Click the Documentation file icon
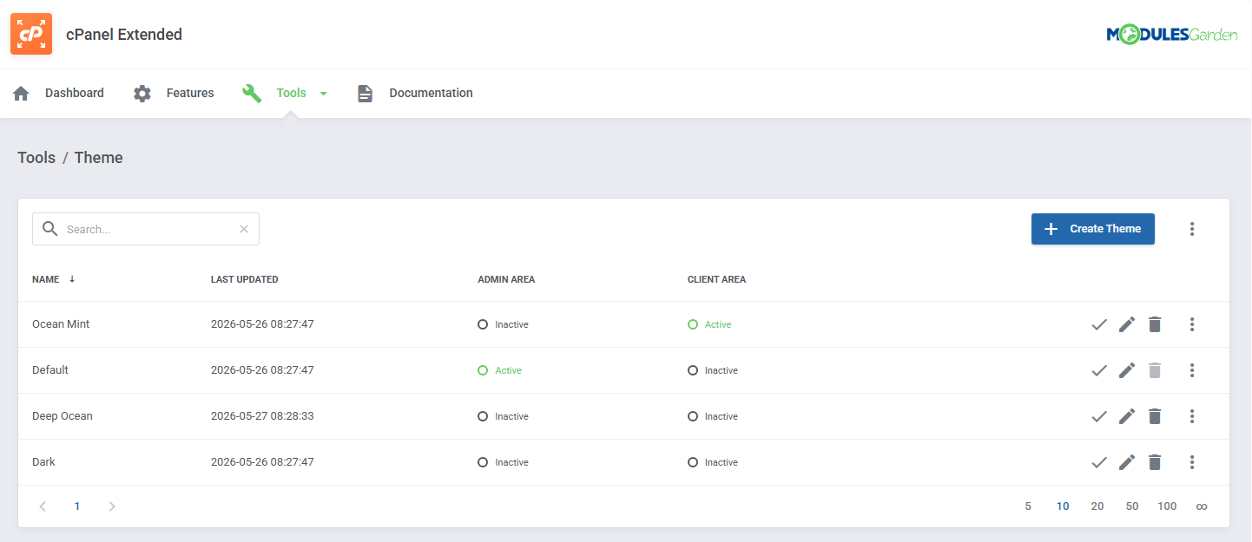1252x542 pixels. click(366, 94)
